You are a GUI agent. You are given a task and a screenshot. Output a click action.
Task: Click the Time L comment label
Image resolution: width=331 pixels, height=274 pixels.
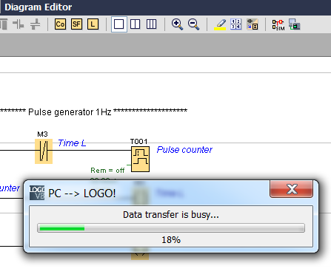[x=72, y=143]
